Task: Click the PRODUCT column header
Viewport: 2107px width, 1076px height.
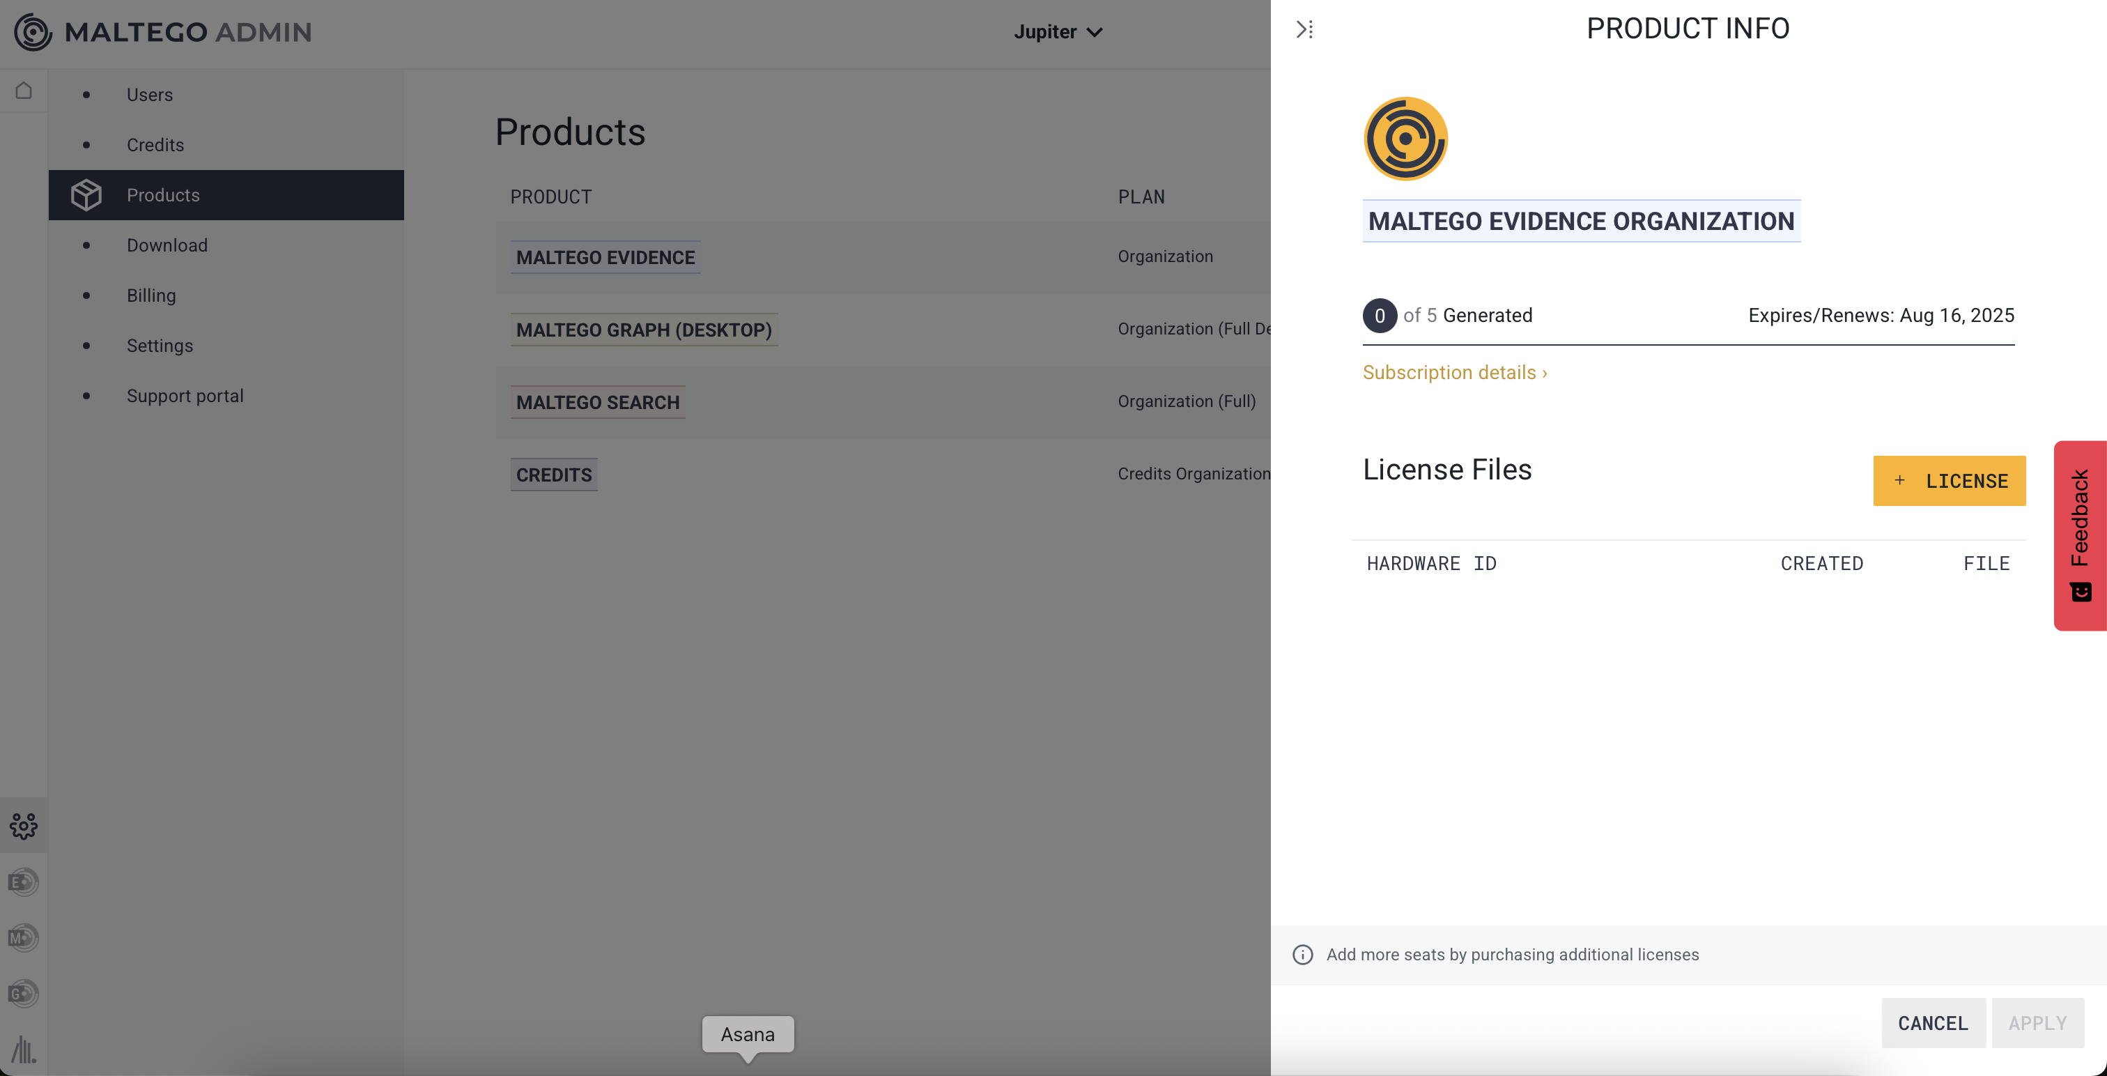Action: tap(550, 197)
